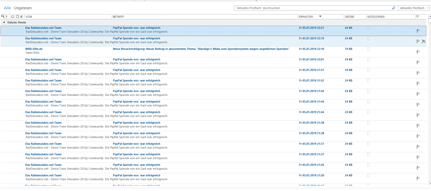Viewport: 431px width, 191px height.
Task: Click the scrollbar up arrow
Action: (430, 17)
